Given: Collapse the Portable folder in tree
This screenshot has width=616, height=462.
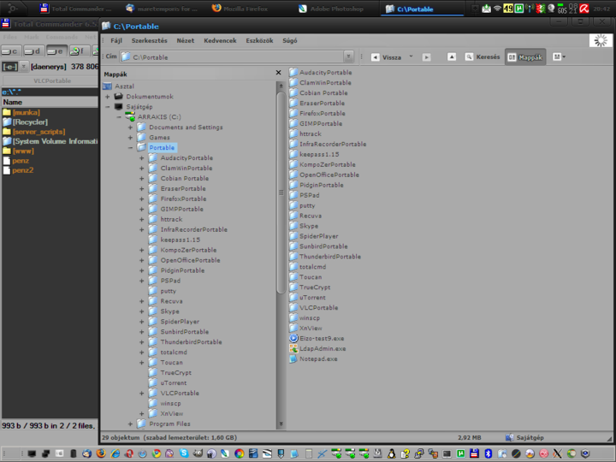Looking at the screenshot, I should point(130,148).
